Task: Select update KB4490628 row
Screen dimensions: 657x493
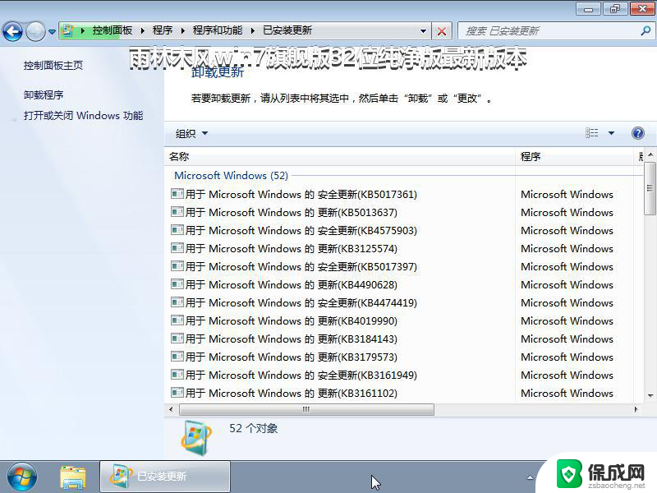Action: click(x=404, y=284)
